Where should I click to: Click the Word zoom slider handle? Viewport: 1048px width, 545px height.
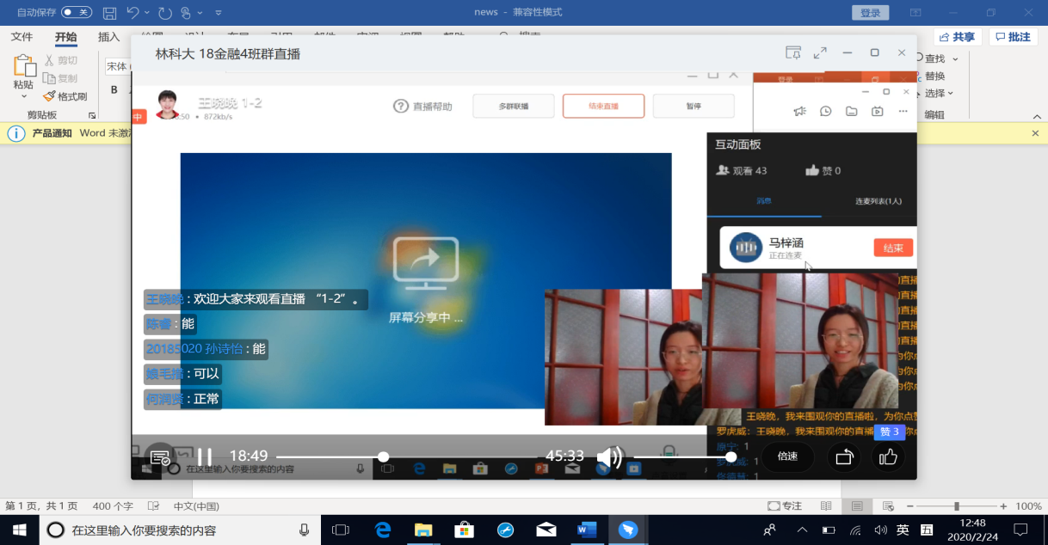(x=956, y=506)
